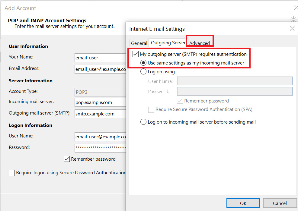
Task: Select Use same settings as incoming server
Action: pos(143,63)
